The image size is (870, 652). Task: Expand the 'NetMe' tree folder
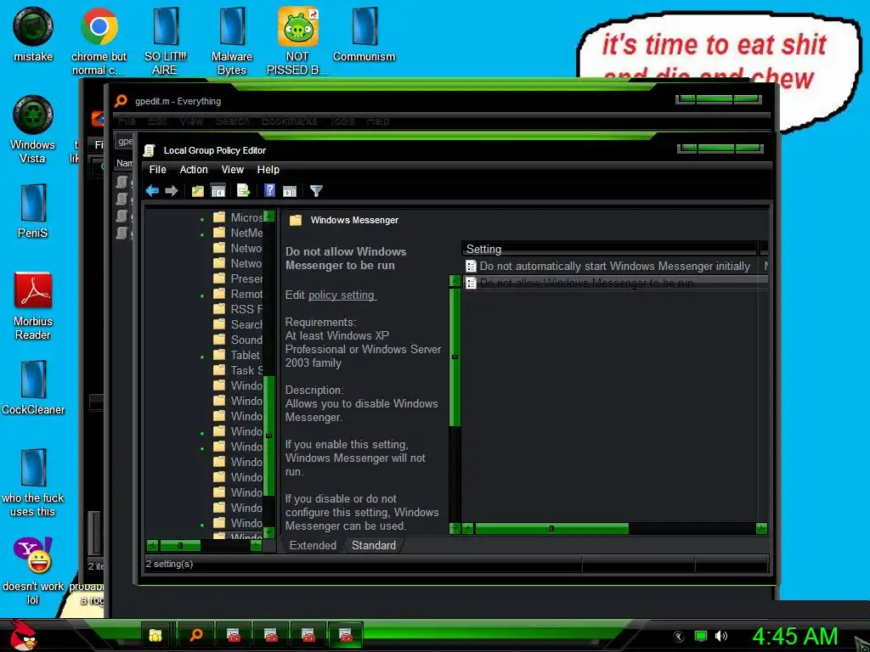click(x=202, y=234)
